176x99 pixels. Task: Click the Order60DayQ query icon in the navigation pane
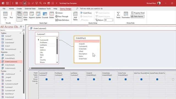point(2,58)
